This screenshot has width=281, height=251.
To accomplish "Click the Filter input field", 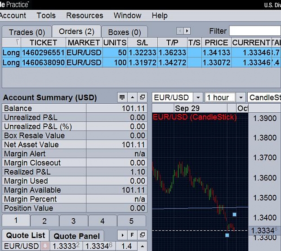I will [255, 31].
